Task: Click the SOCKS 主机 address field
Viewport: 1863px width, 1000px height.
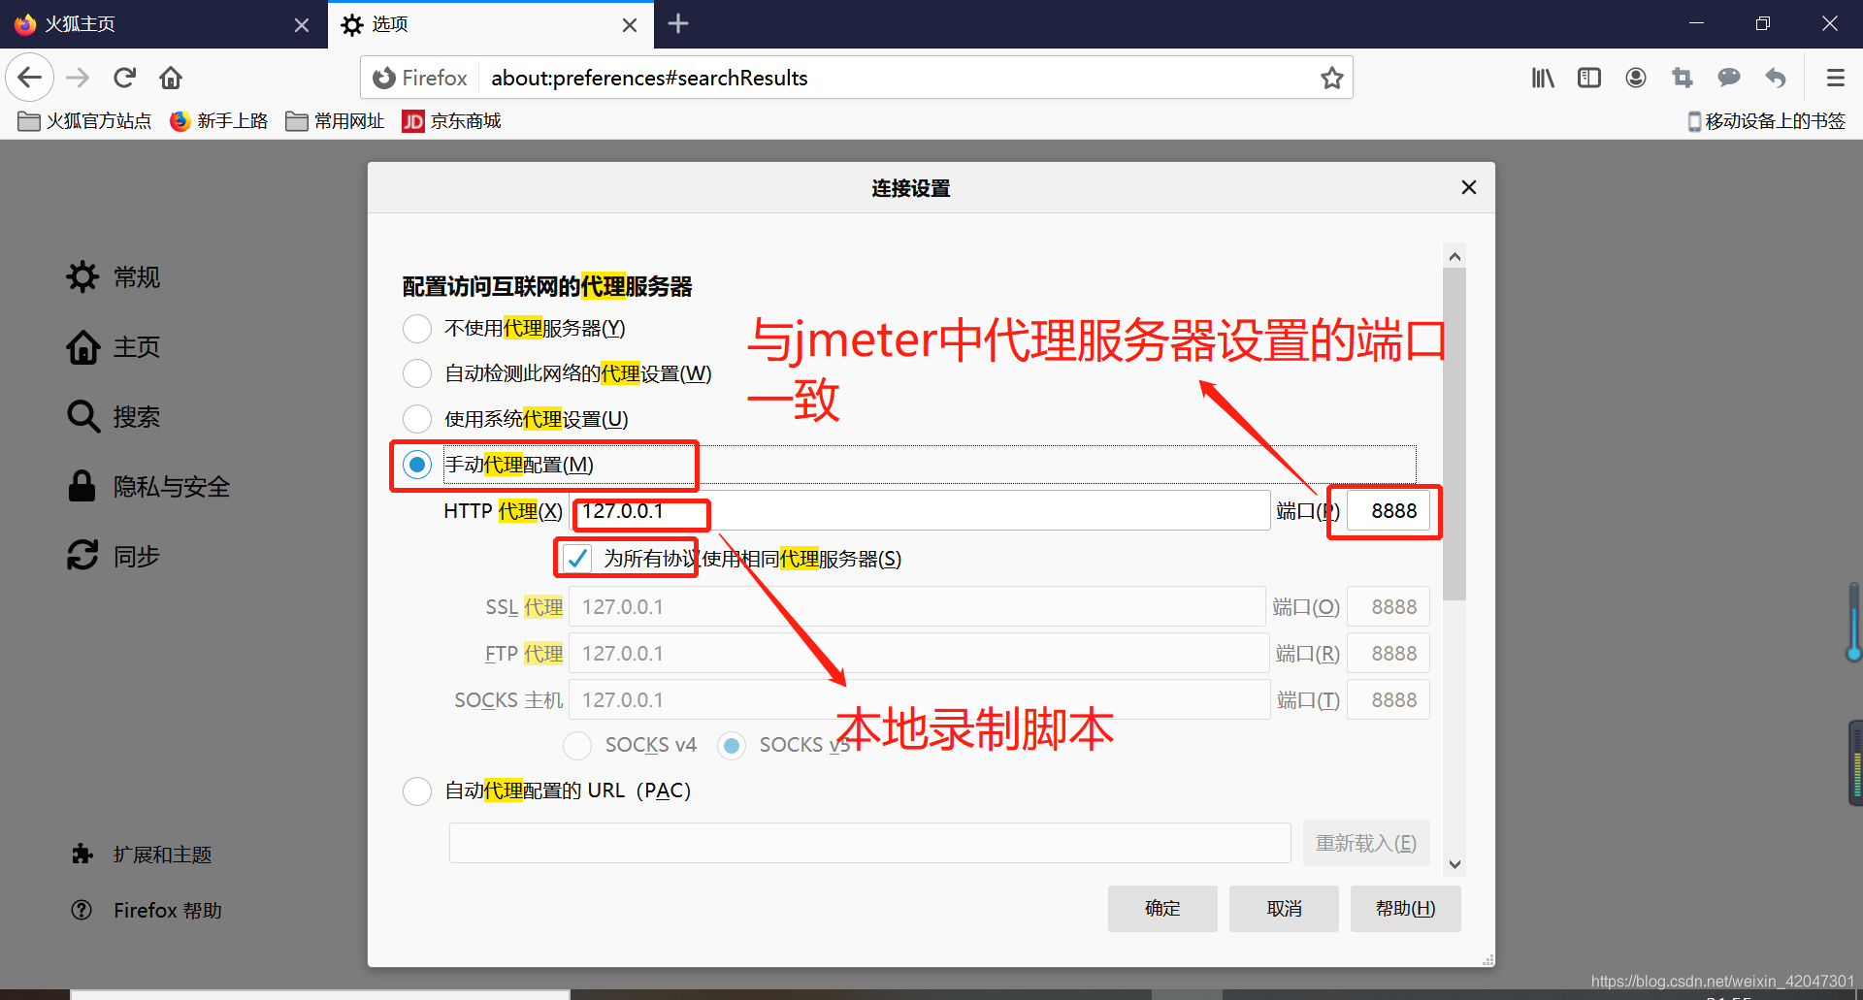Action: click(920, 700)
